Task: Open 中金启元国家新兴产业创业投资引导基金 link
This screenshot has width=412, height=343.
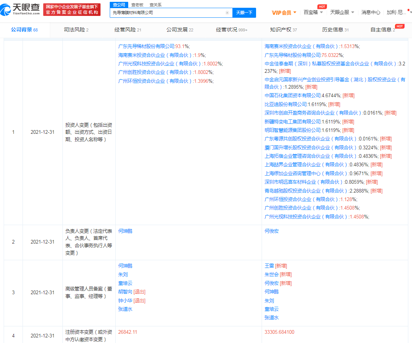Action: (x=335, y=83)
